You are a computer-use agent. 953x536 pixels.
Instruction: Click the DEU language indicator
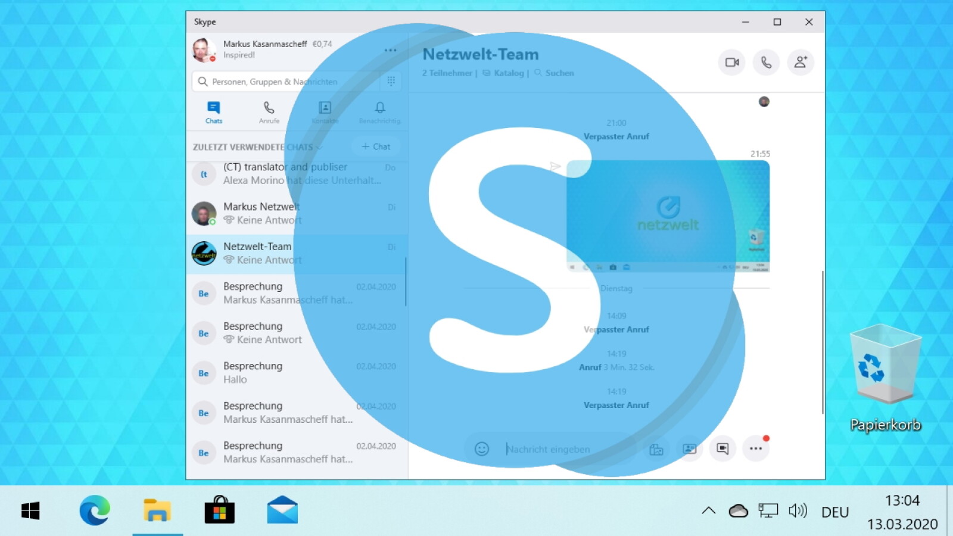point(835,512)
